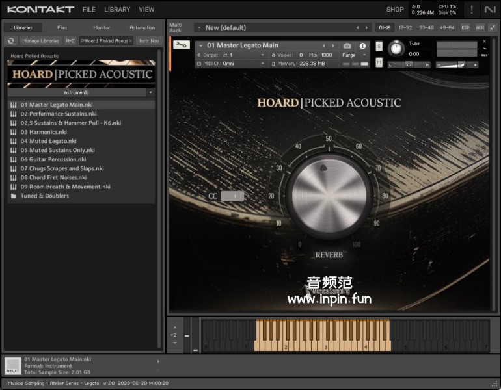Adjust the instrument volume slider

pyautogui.click(x=461, y=64)
